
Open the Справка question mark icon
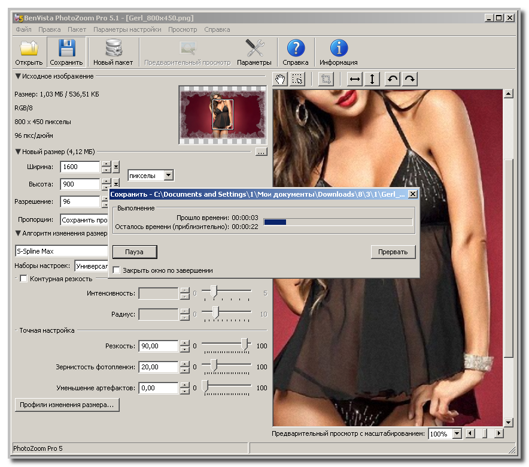pos(296,49)
